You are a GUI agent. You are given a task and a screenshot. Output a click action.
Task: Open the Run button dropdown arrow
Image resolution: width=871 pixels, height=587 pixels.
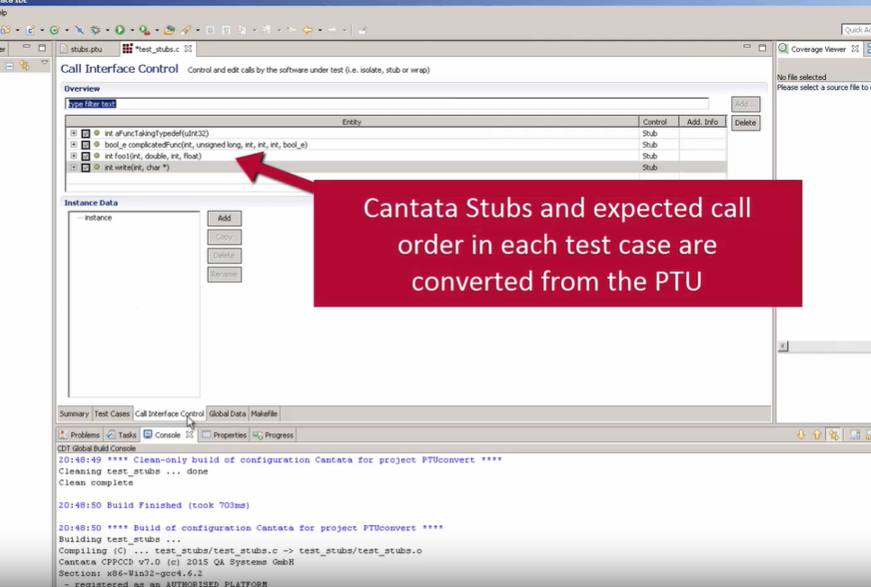[x=132, y=31]
